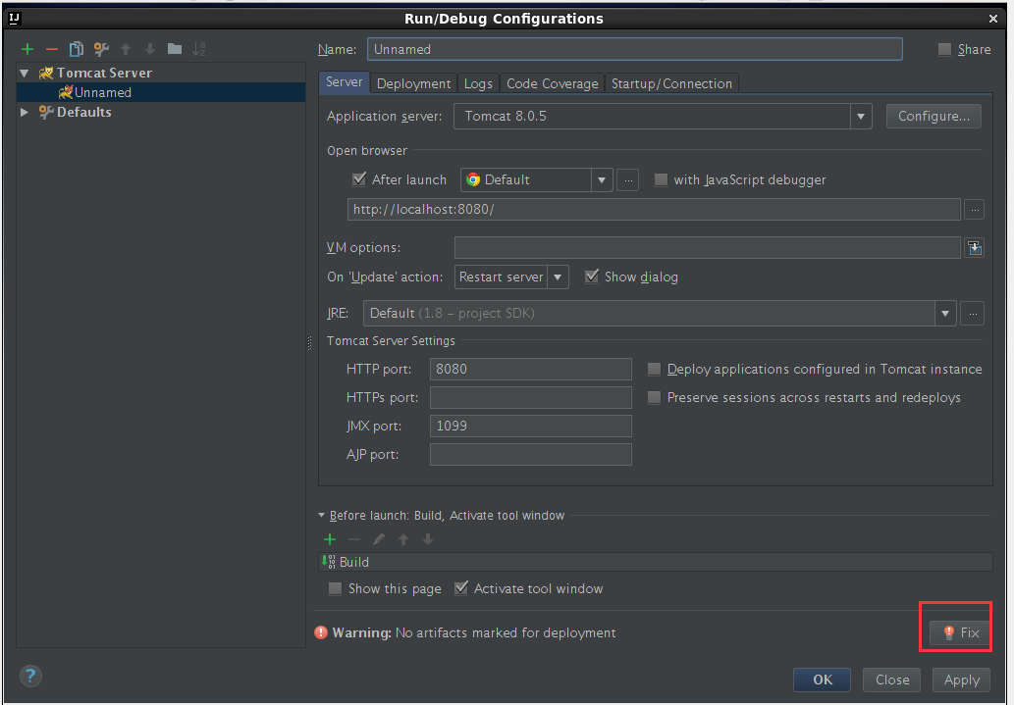Browse for an alternative JRE
Viewport: 1014px width, 705px height.
973,314
